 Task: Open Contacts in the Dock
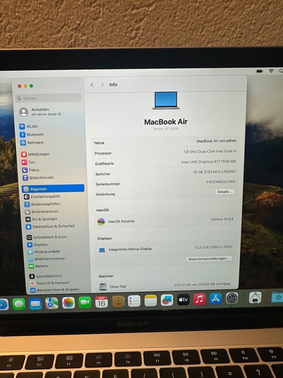118,302
